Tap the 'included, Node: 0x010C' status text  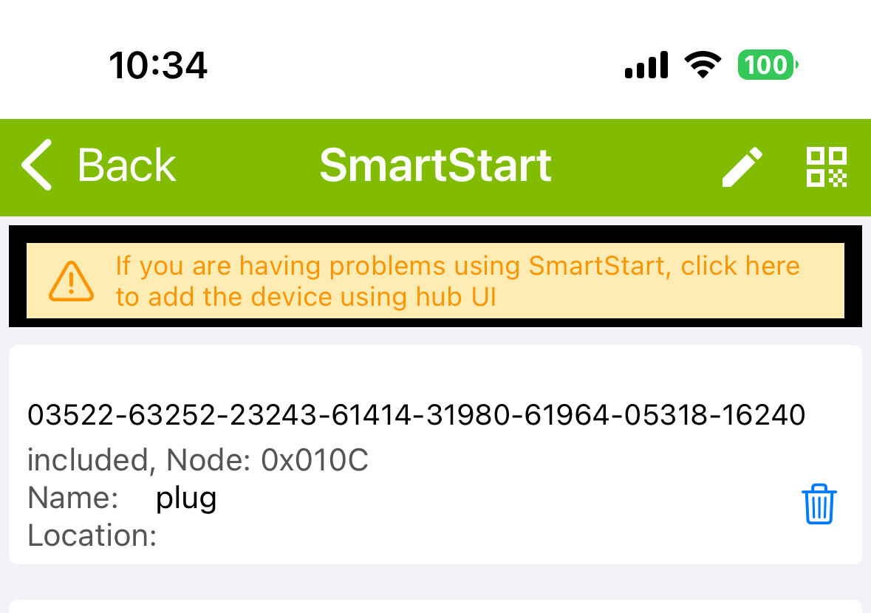coord(198,461)
